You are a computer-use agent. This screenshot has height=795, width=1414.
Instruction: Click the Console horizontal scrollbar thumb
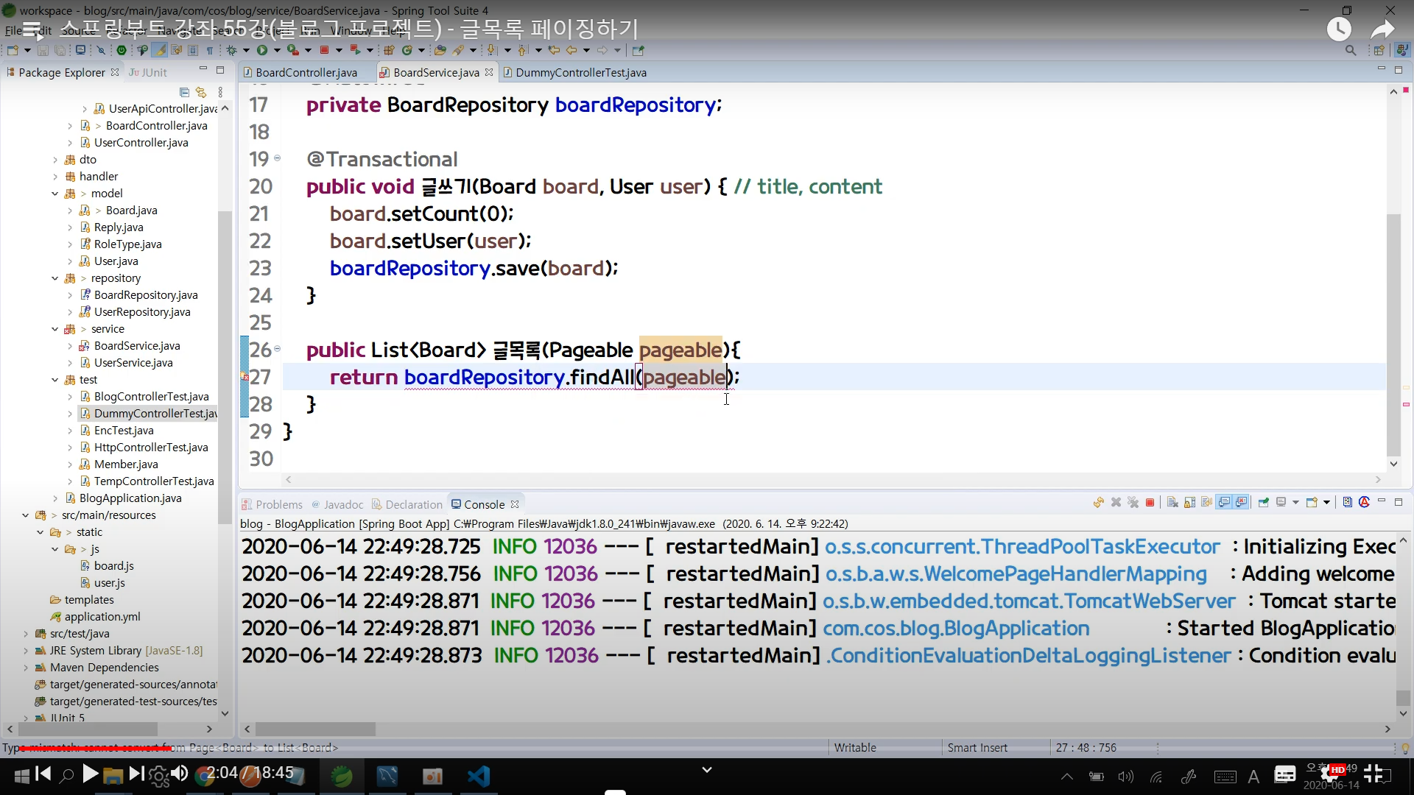click(315, 729)
